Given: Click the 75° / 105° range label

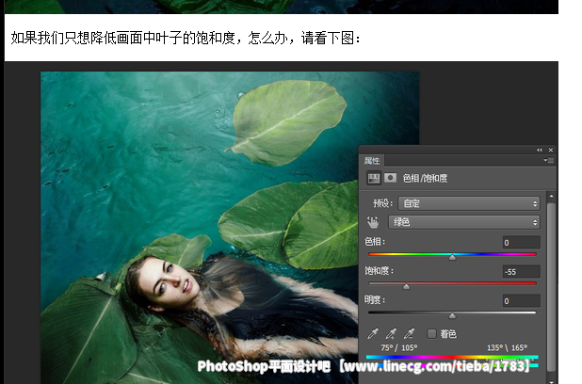Looking at the screenshot, I should coord(399,347).
